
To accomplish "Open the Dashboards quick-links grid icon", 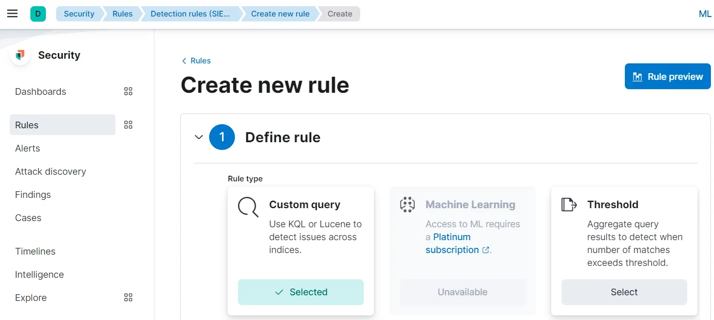I will 128,91.
